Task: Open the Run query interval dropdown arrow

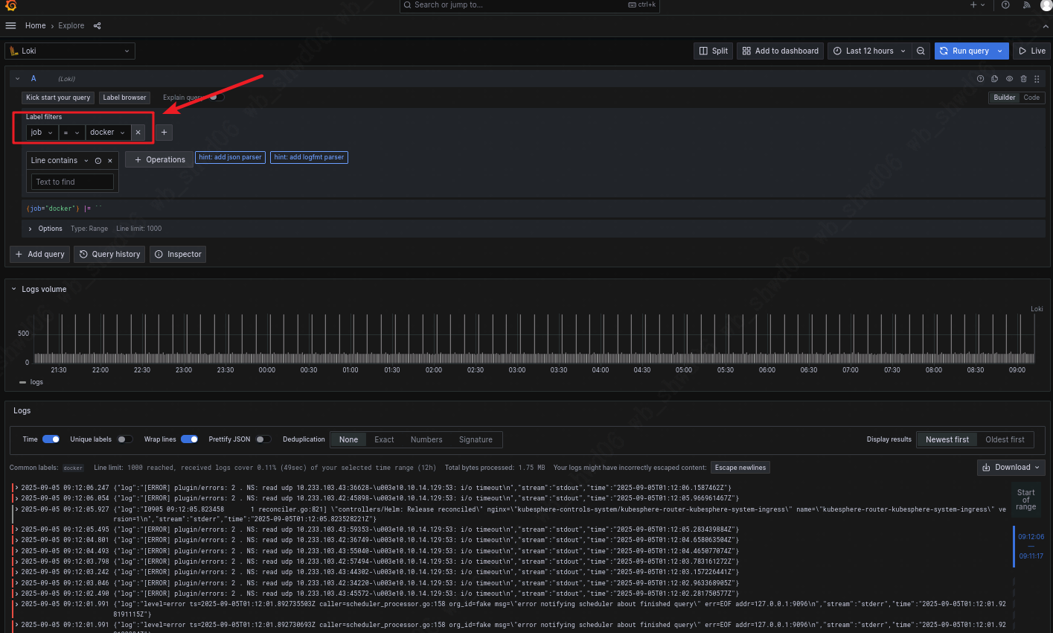Action: tap(1001, 51)
